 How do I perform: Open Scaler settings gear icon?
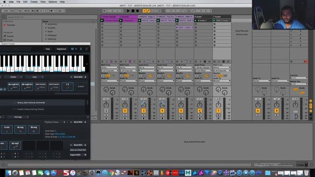pos(87,49)
